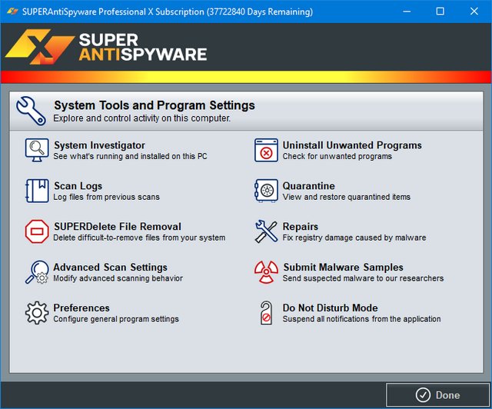Screen dimensions: 492x409
Task: Click the title bar app icon
Action: [12, 12]
